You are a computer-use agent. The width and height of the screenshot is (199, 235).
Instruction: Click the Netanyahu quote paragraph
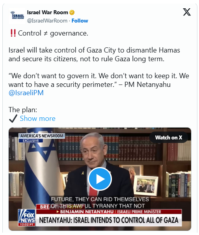(99, 80)
